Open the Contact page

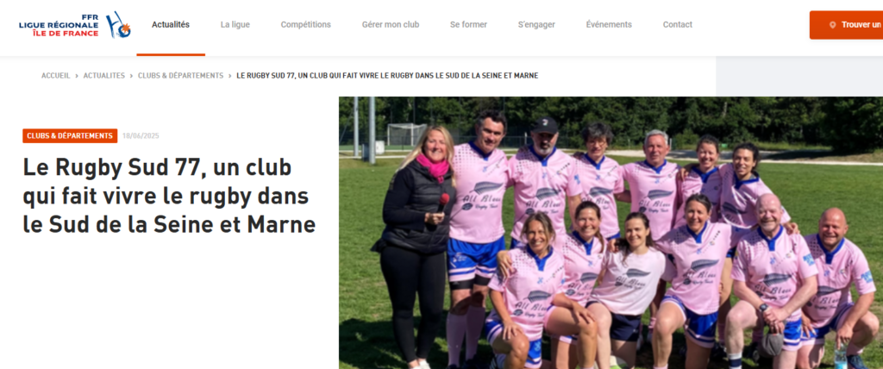(x=678, y=25)
